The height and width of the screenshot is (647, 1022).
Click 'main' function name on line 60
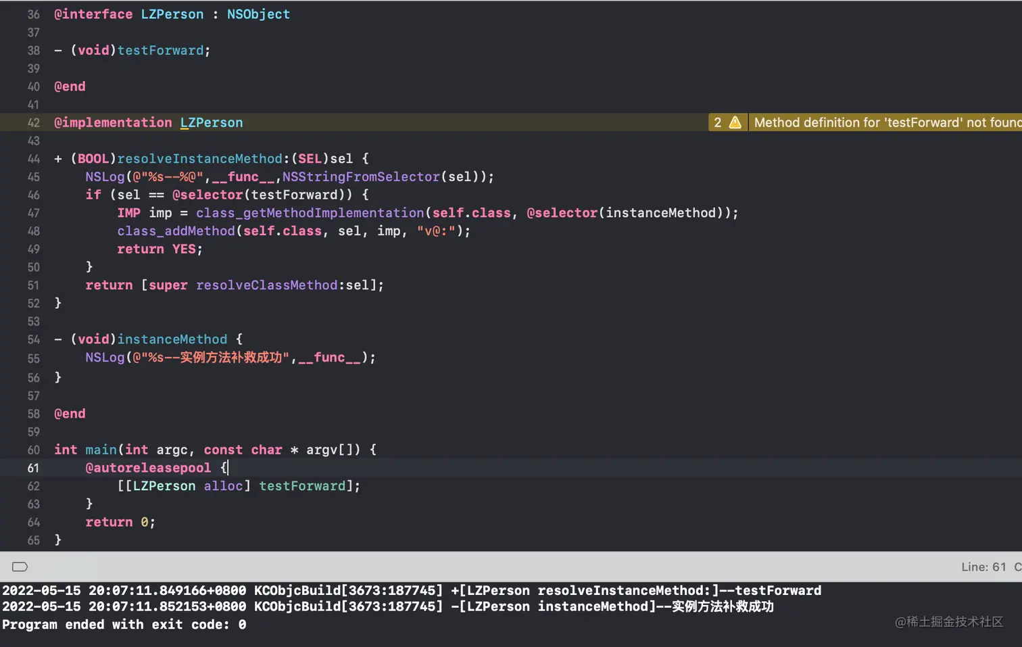coord(101,450)
